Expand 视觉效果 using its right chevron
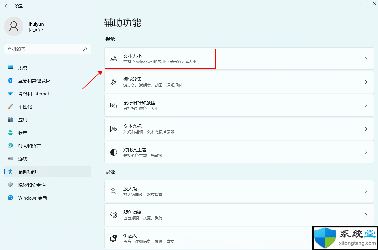Viewport: 378px width, 250px height. (366, 82)
